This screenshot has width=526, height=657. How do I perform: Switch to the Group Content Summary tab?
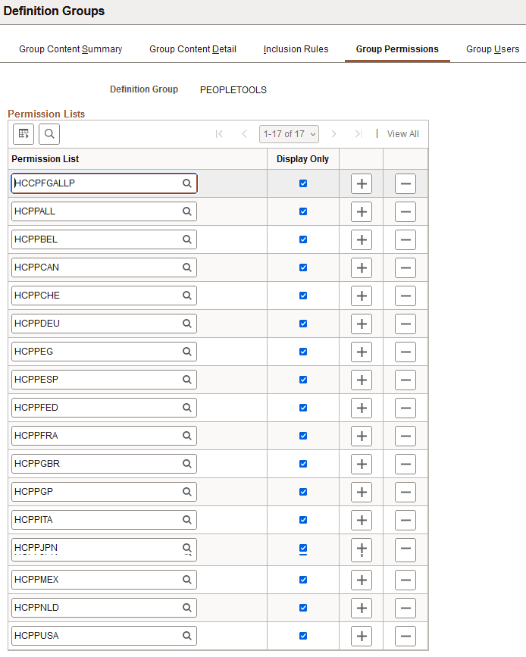70,48
